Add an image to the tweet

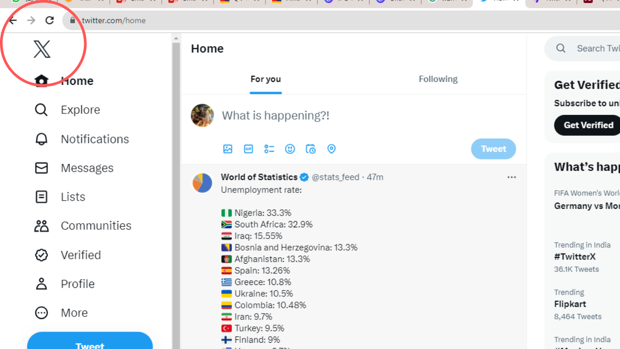pyautogui.click(x=228, y=149)
